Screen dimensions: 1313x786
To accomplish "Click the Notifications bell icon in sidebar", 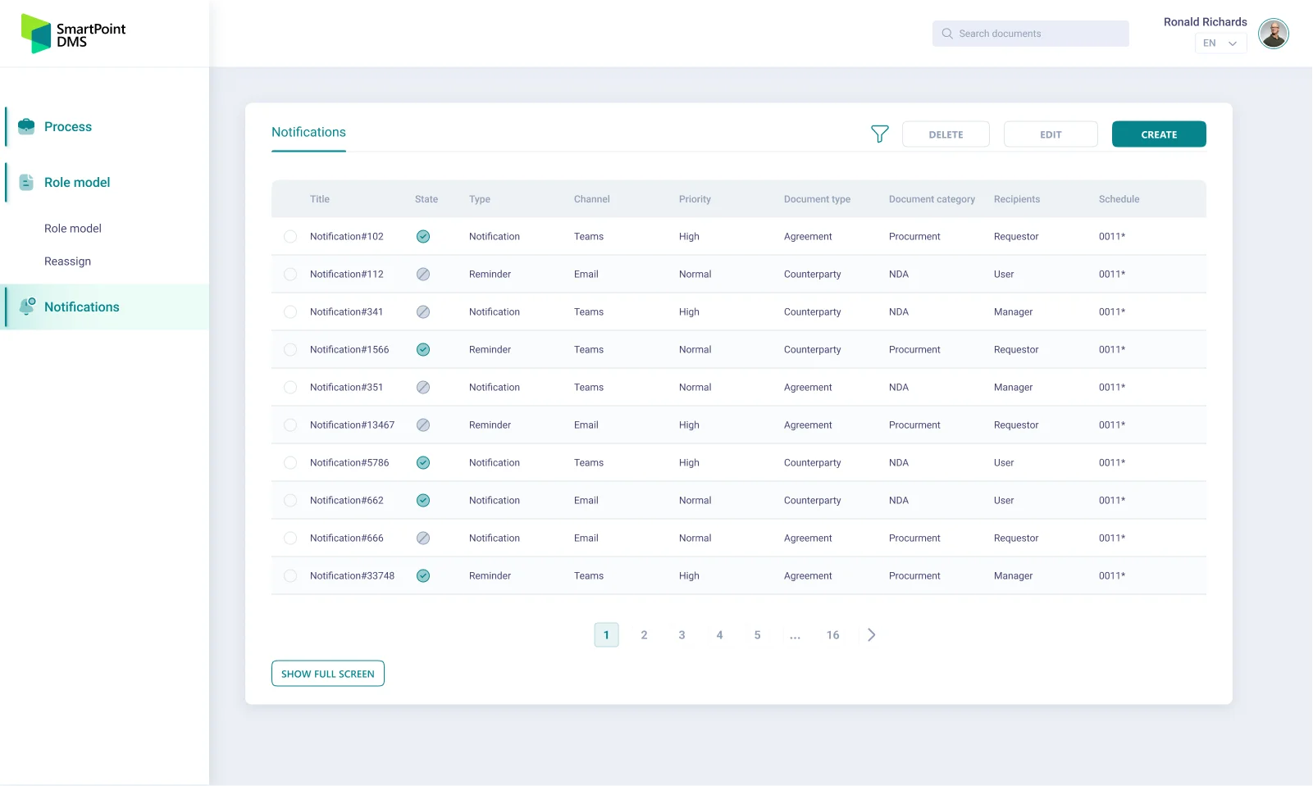I will pyautogui.click(x=27, y=307).
